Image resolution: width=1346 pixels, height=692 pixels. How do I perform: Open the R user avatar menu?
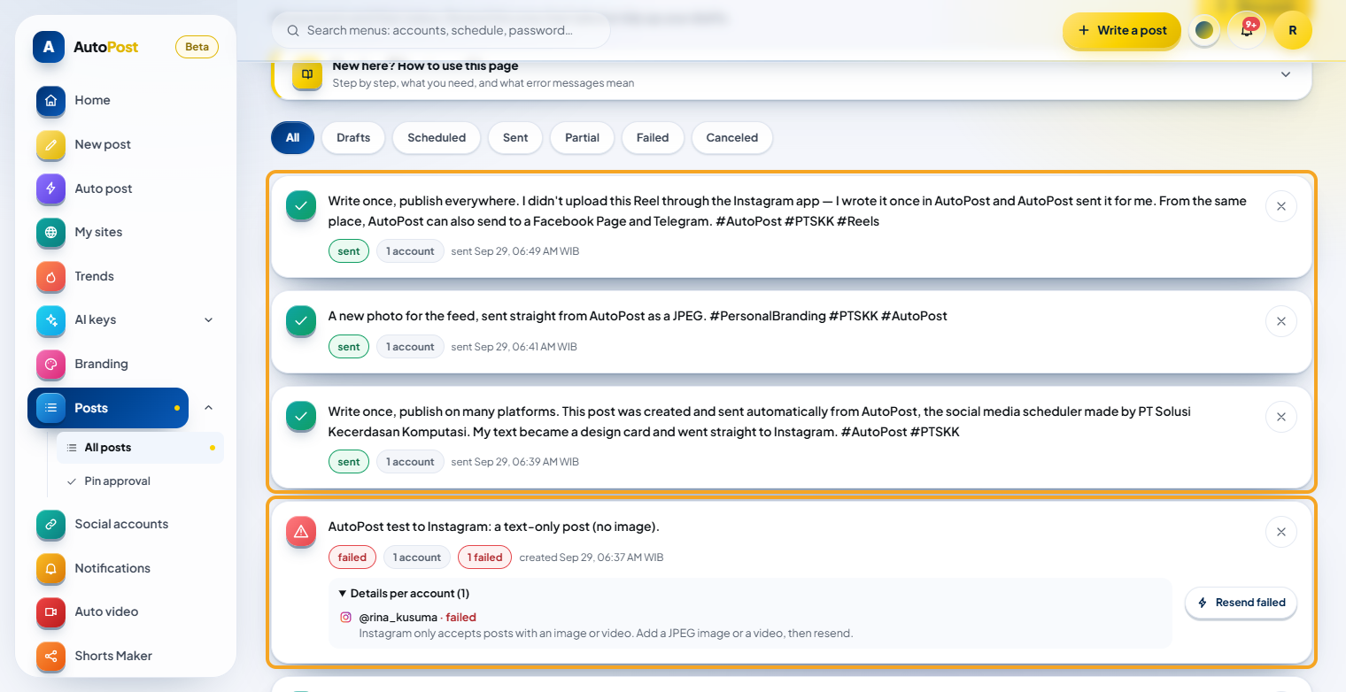coord(1293,30)
